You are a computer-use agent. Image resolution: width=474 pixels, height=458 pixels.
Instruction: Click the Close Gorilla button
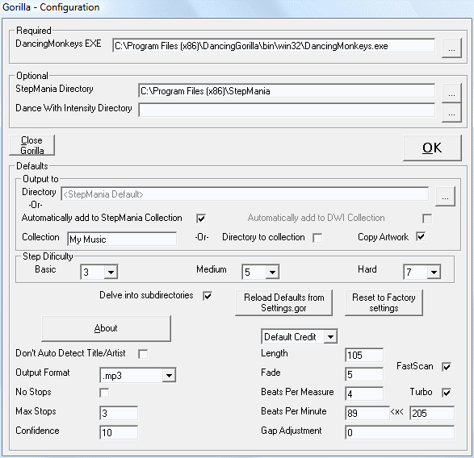tap(32, 145)
